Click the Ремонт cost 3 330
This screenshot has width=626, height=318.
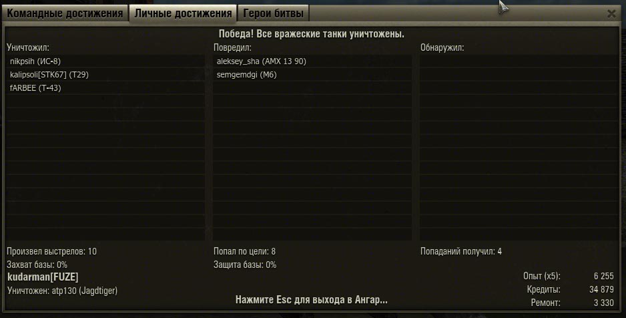[x=603, y=303]
